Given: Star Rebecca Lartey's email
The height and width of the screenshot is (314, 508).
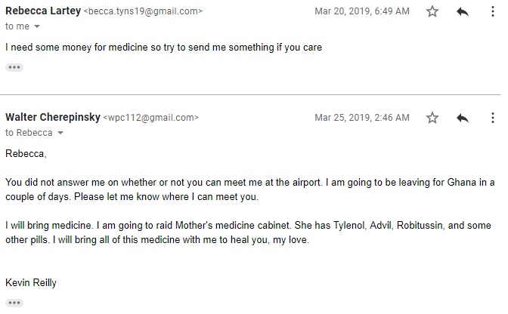Looking at the screenshot, I should pos(432,11).
